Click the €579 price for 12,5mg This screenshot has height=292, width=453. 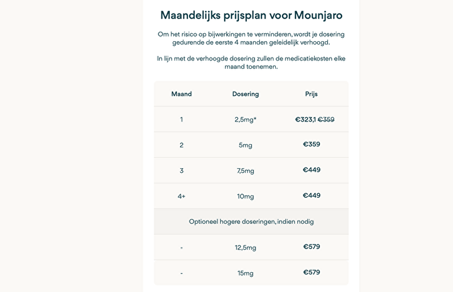tap(311, 247)
